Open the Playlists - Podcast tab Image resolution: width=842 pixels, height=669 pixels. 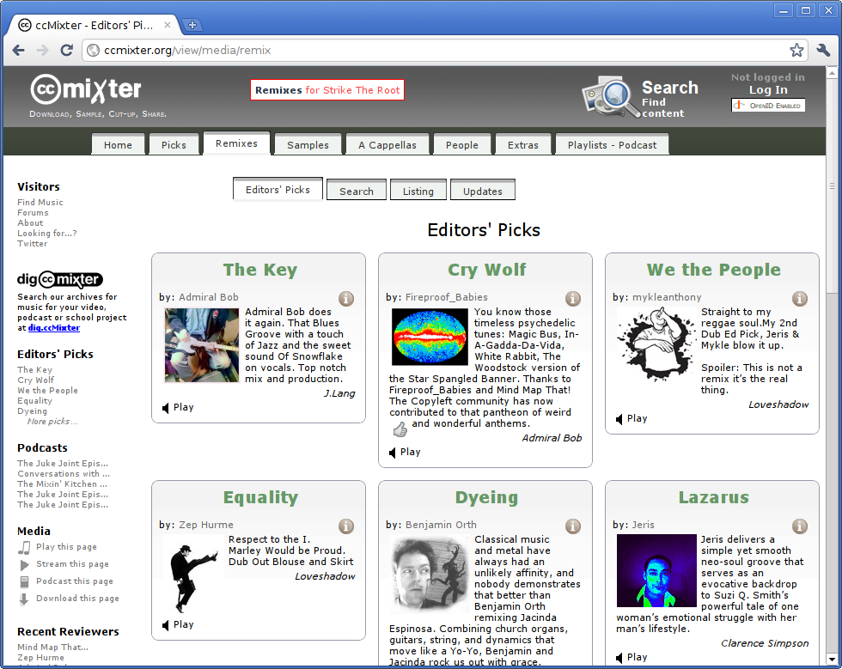(x=612, y=144)
